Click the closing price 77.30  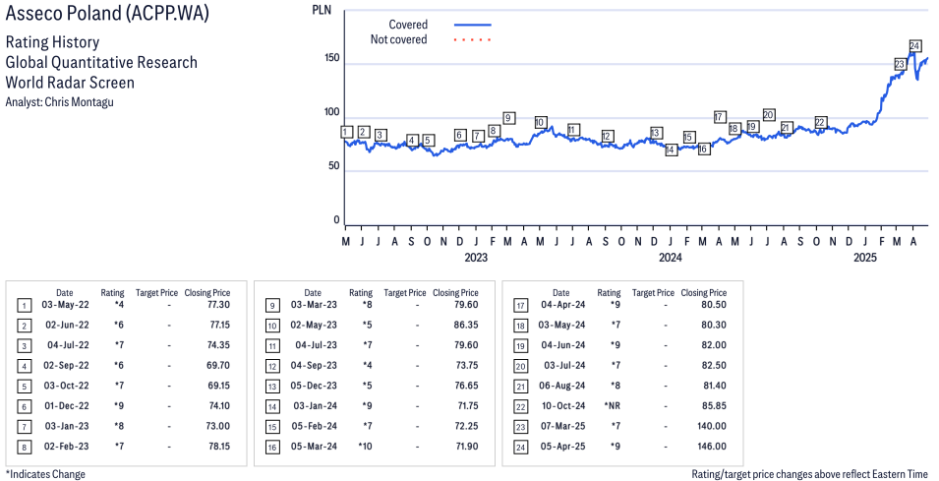click(218, 304)
